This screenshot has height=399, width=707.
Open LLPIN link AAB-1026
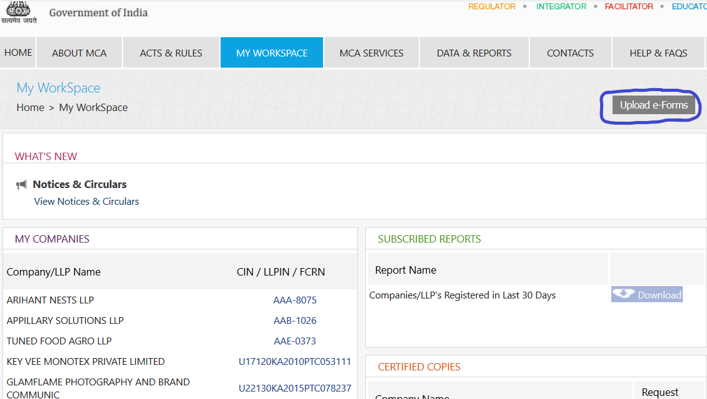295,321
